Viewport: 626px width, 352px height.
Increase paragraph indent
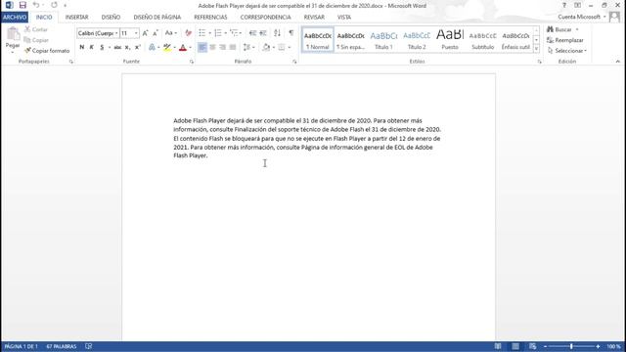tap(263, 33)
